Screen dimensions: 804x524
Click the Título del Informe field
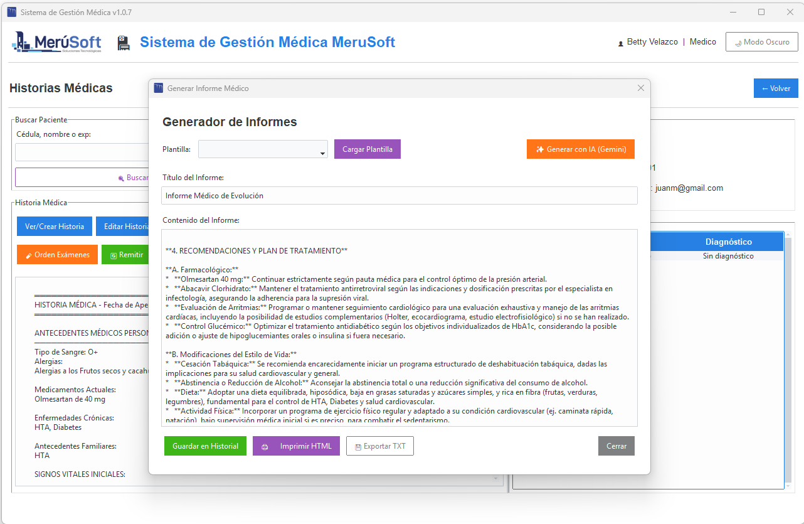pyautogui.click(x=399, y=195)
